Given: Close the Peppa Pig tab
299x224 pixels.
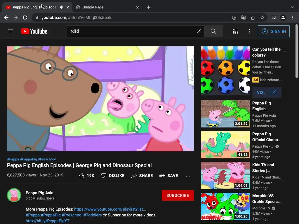Looking at the screenshot, I should click(x=68, y=7).
